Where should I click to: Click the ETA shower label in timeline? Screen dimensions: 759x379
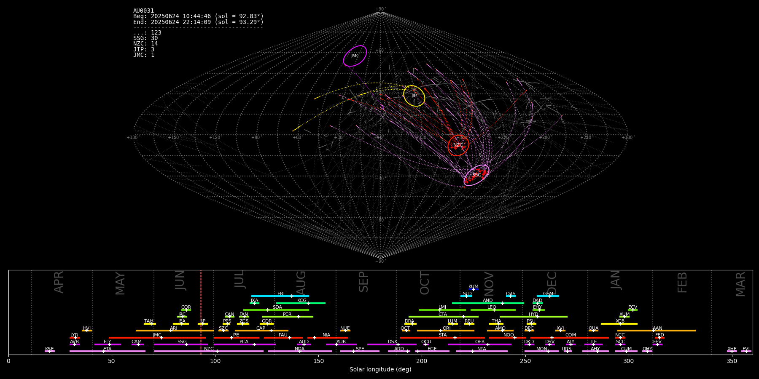(108, 349)
